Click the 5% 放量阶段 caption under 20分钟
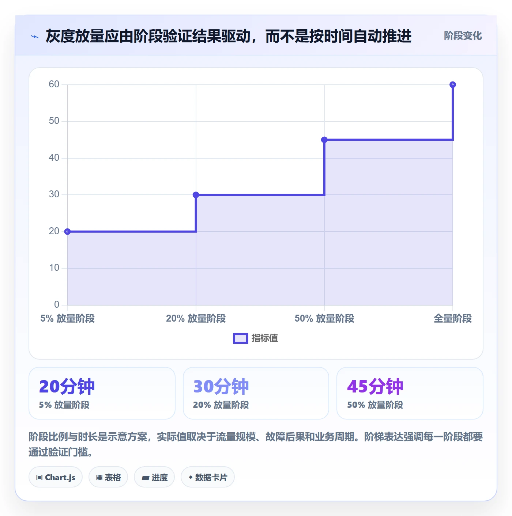The image size is (512, 516). (x=64, y=405)
